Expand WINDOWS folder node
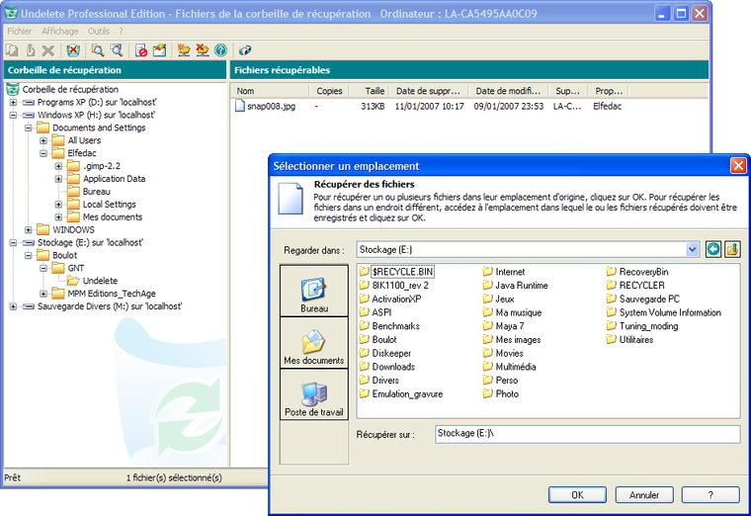751x516 pixels. coord(29,230)
